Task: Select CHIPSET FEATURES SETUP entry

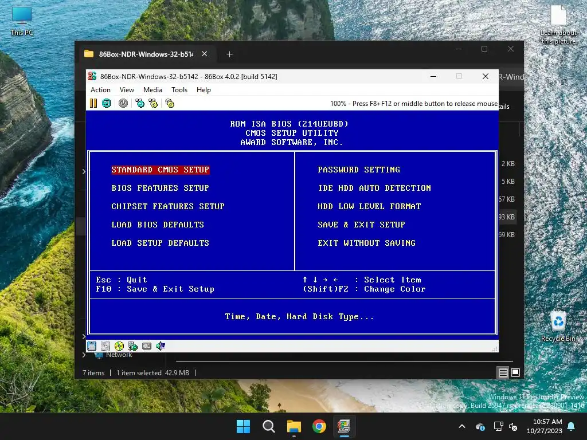Action: pos(168,206)
